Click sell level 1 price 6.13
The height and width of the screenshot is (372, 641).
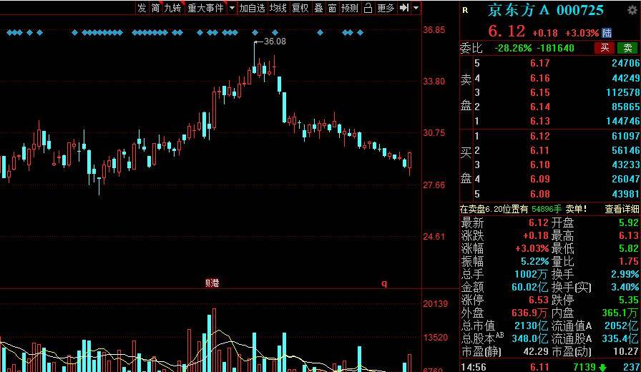tap(539, 121)
